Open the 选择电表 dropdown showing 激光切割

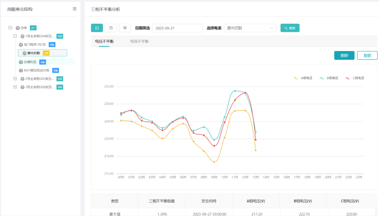tap(250, 28)
